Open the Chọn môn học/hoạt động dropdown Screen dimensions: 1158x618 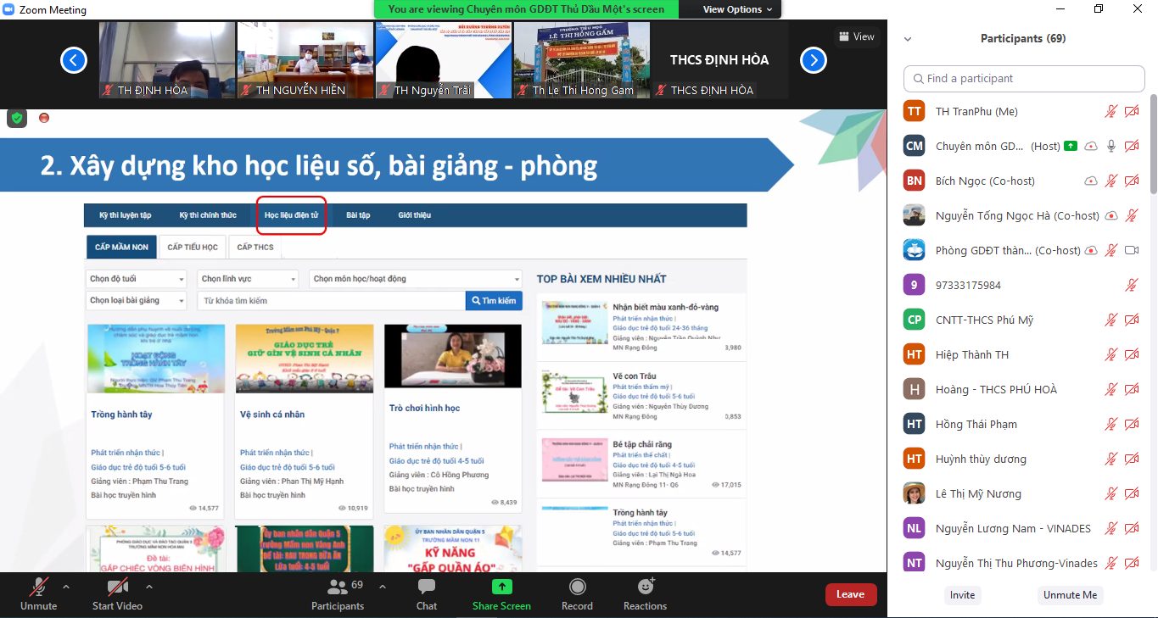pos(416,279)
